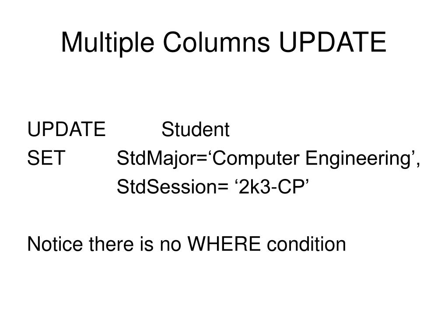Screen dimensions: 448x336
Task: Click the word is in the note
Action: pyautogui.click(x=147, y=244)
